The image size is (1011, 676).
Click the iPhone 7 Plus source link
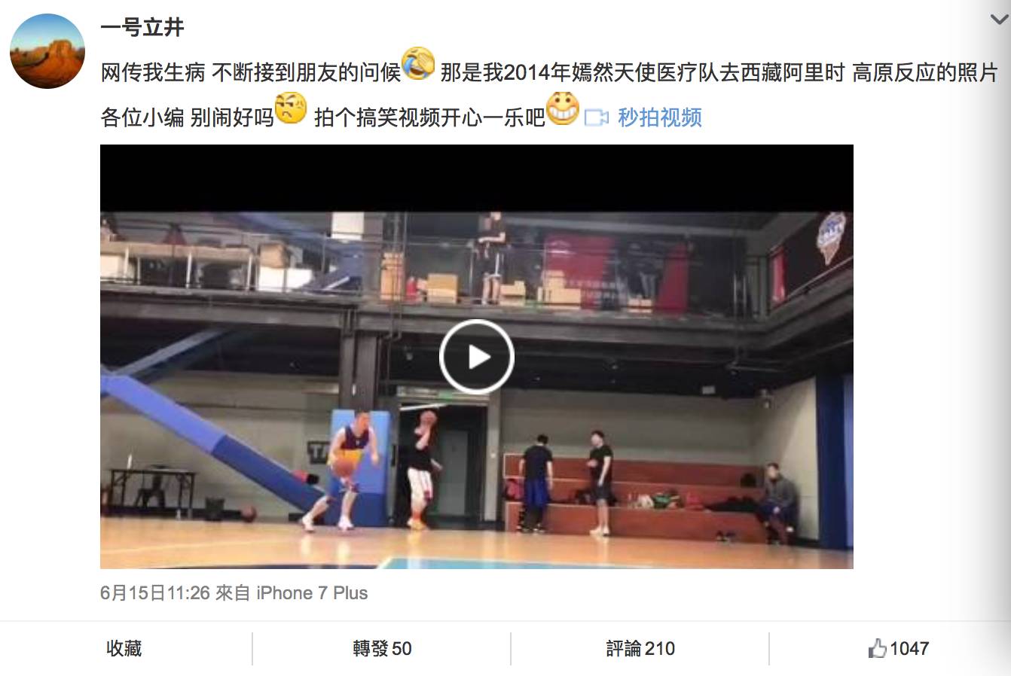[312, 593]
